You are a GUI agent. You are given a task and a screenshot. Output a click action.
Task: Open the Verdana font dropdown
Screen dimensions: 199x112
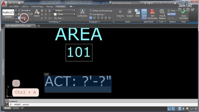(64, 11)
